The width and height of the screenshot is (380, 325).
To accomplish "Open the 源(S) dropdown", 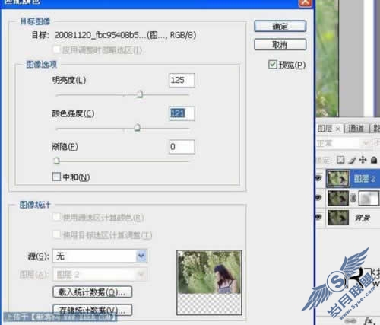I will (x=100, y=256).
